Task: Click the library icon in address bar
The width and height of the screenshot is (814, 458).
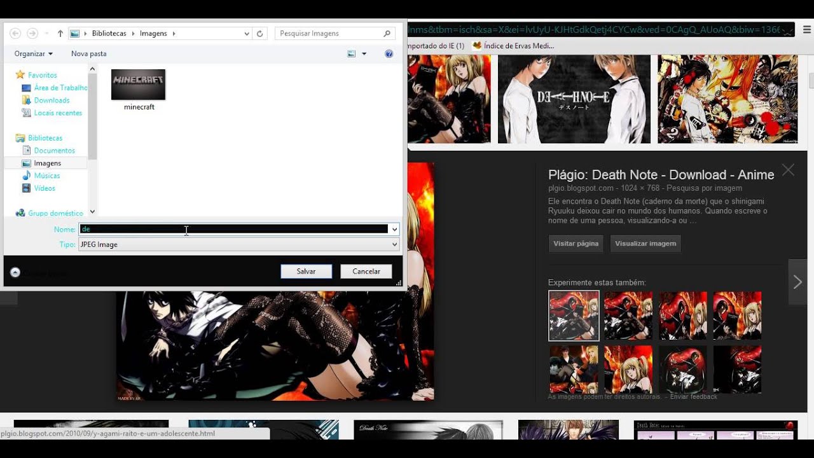Action: (75, 33)
